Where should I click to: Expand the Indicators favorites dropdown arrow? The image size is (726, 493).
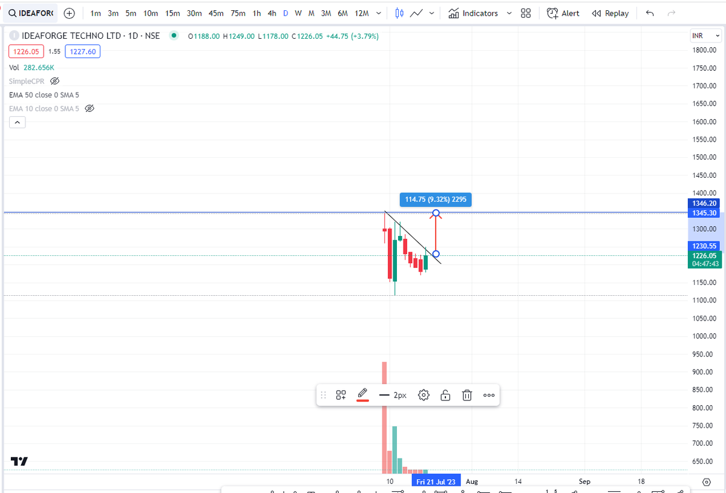(509, 13)
